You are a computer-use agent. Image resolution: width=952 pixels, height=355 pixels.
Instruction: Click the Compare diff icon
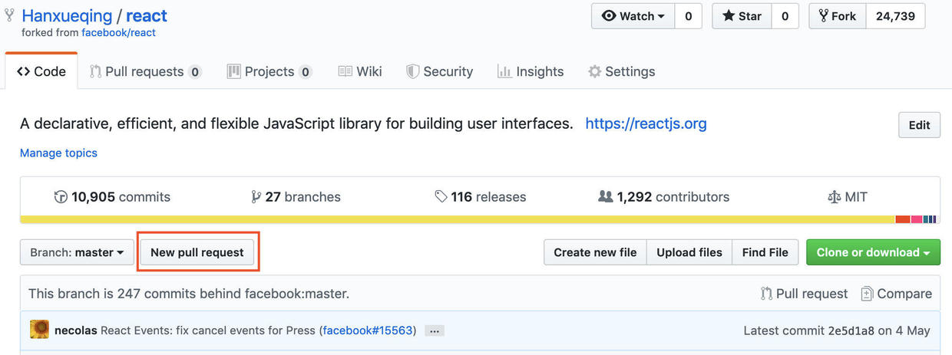pos(867,294)
